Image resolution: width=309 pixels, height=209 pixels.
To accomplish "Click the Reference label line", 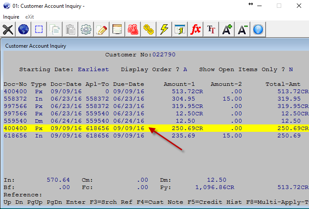I will [x=23, y=195].
